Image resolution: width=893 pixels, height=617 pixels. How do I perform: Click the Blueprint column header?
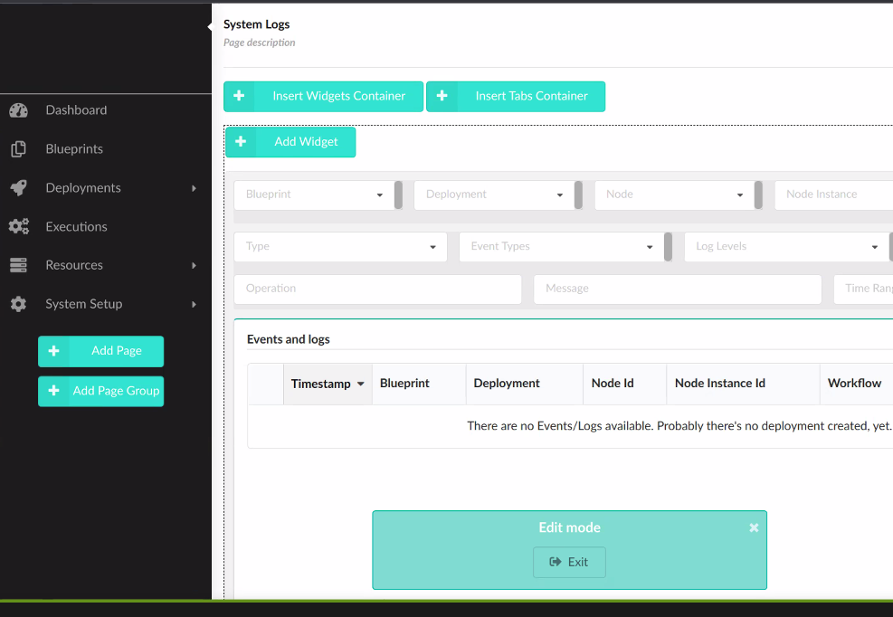[419, 384]
